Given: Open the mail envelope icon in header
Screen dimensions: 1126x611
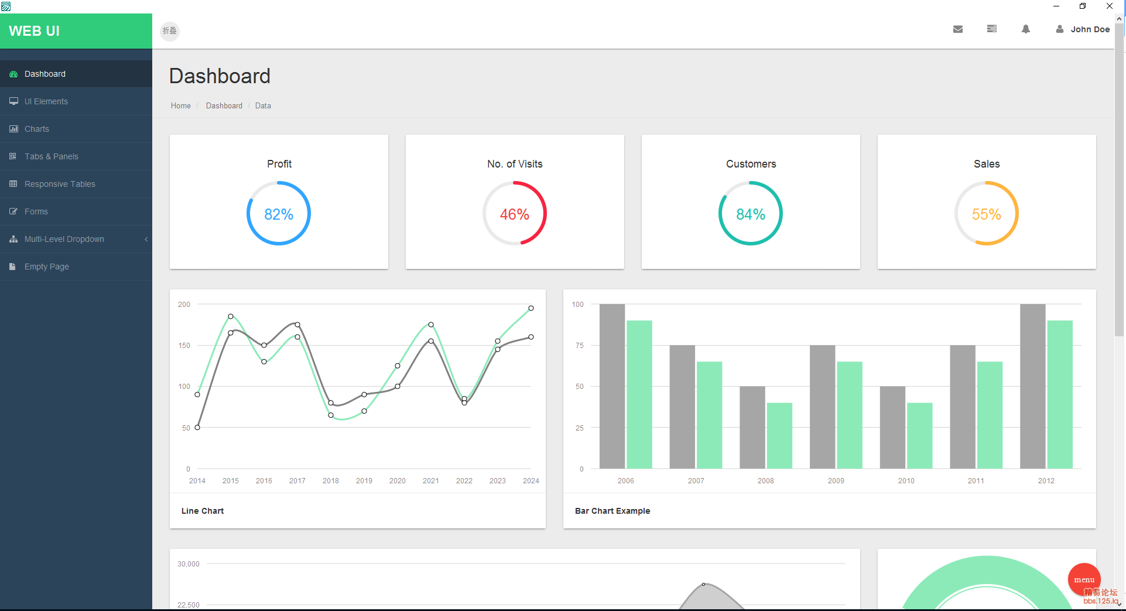Looking at the screenshot, I should tap(958, 29).
